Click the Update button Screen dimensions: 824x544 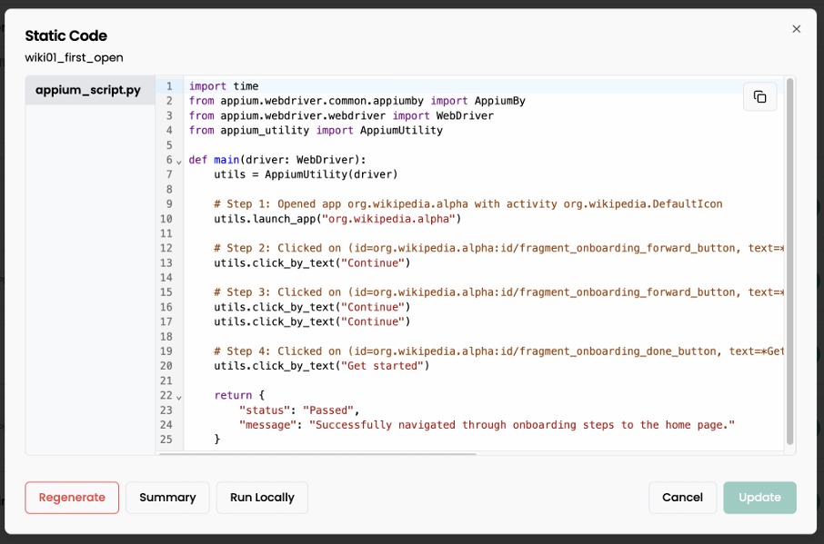click(759, 497)
